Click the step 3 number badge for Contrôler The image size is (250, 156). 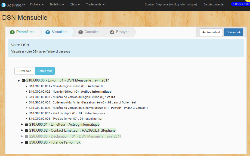81,32
